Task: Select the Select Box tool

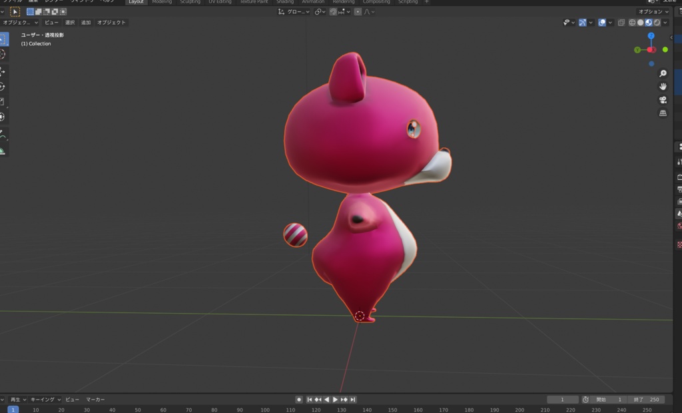Action: tap(3, 39)
